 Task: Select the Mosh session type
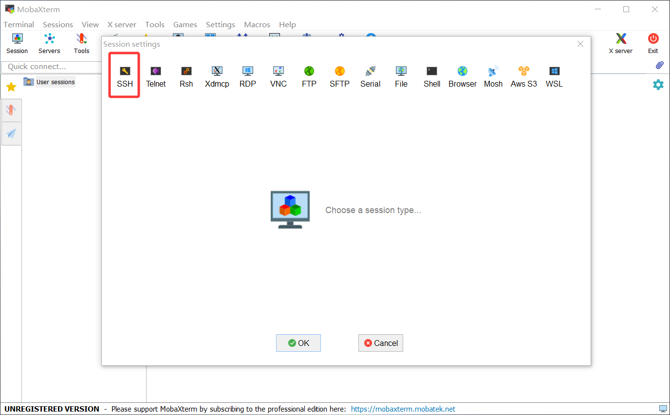point(493,77)
